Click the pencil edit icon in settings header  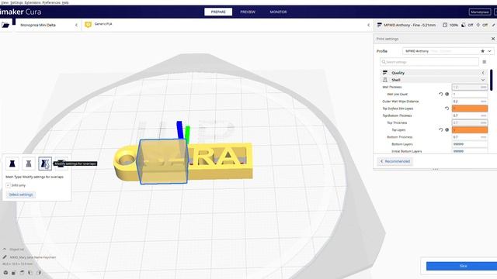tap(494, 25)
